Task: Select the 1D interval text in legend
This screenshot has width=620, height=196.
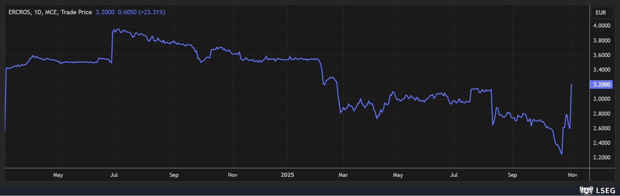Action: click(x=38, y=12)
